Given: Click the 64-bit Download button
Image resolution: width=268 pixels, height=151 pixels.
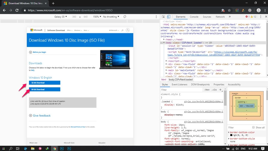Looking at the screenshot, I should click(x=44, y=89).
